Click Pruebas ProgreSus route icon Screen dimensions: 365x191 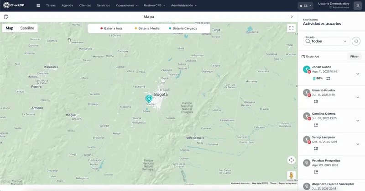click(x=316, y=172)
